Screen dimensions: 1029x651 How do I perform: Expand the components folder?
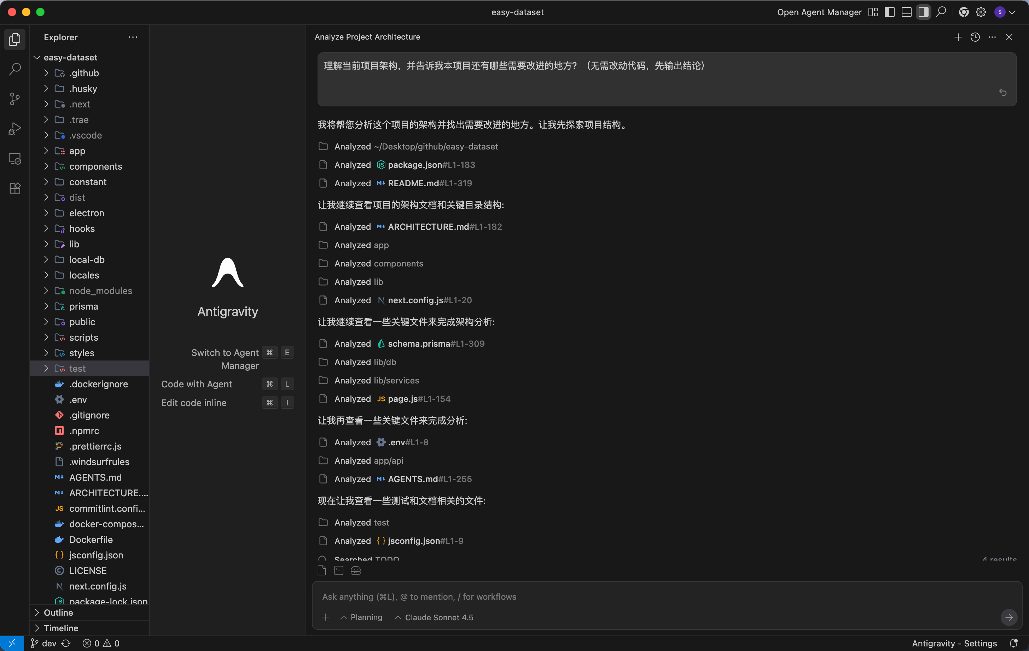click(95, 166)
